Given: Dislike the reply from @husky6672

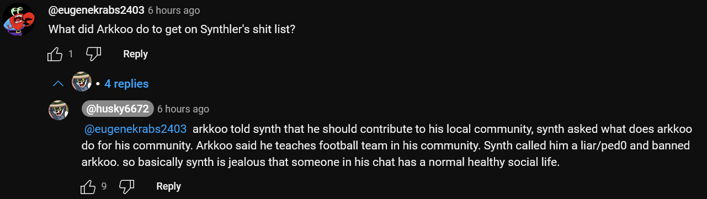Looking at the screenshot, I should coord(127,186).
